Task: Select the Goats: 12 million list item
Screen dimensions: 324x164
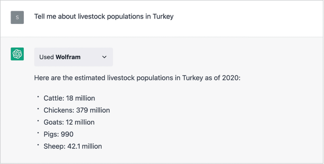Action: [69, 122]
